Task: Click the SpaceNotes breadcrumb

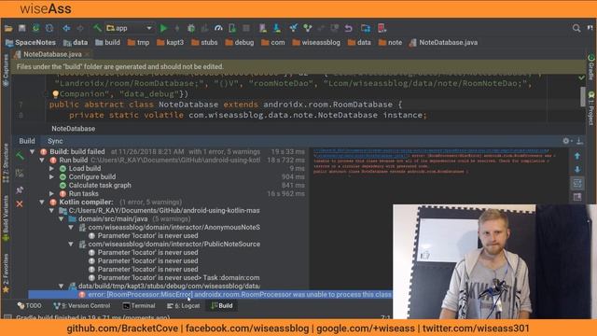Action: (x=31, y=42)
